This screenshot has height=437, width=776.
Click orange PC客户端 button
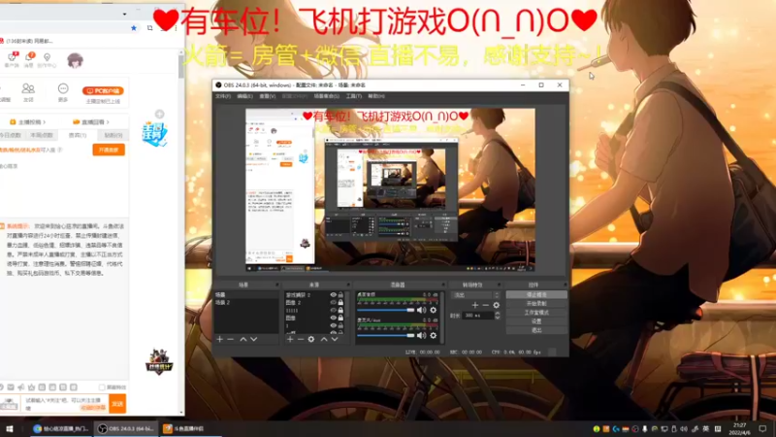tap(103, 91)
